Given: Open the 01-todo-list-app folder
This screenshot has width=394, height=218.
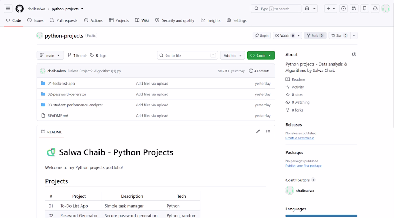Looking at the screenshot, I should (x=61, y=84).
